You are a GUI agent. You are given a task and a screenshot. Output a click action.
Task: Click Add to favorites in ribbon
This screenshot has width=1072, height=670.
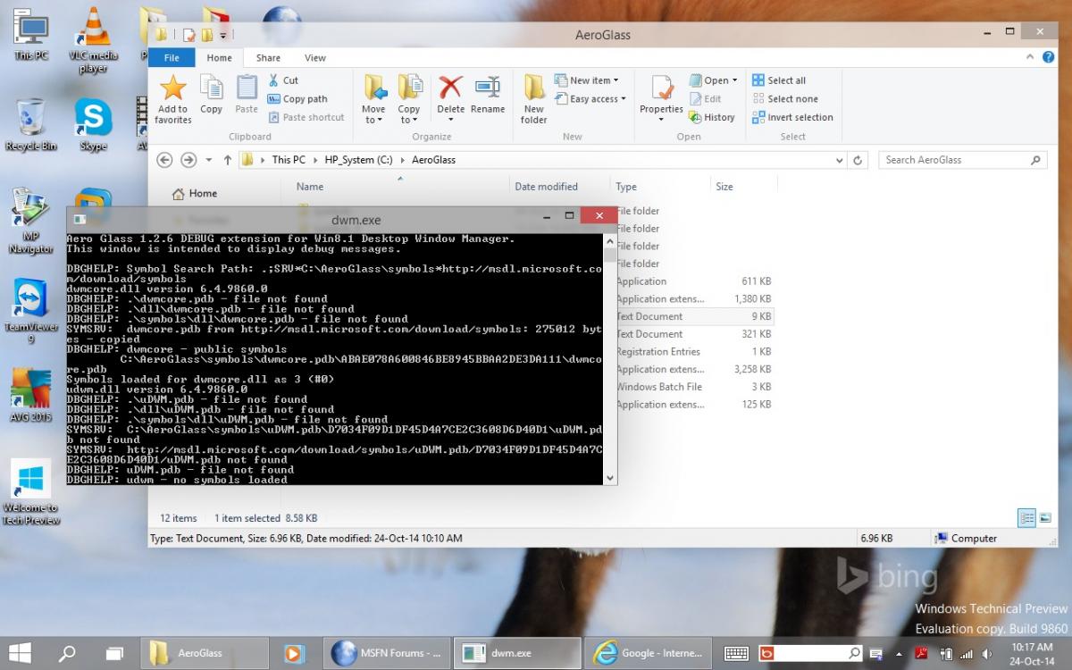[x=172, y=99]
